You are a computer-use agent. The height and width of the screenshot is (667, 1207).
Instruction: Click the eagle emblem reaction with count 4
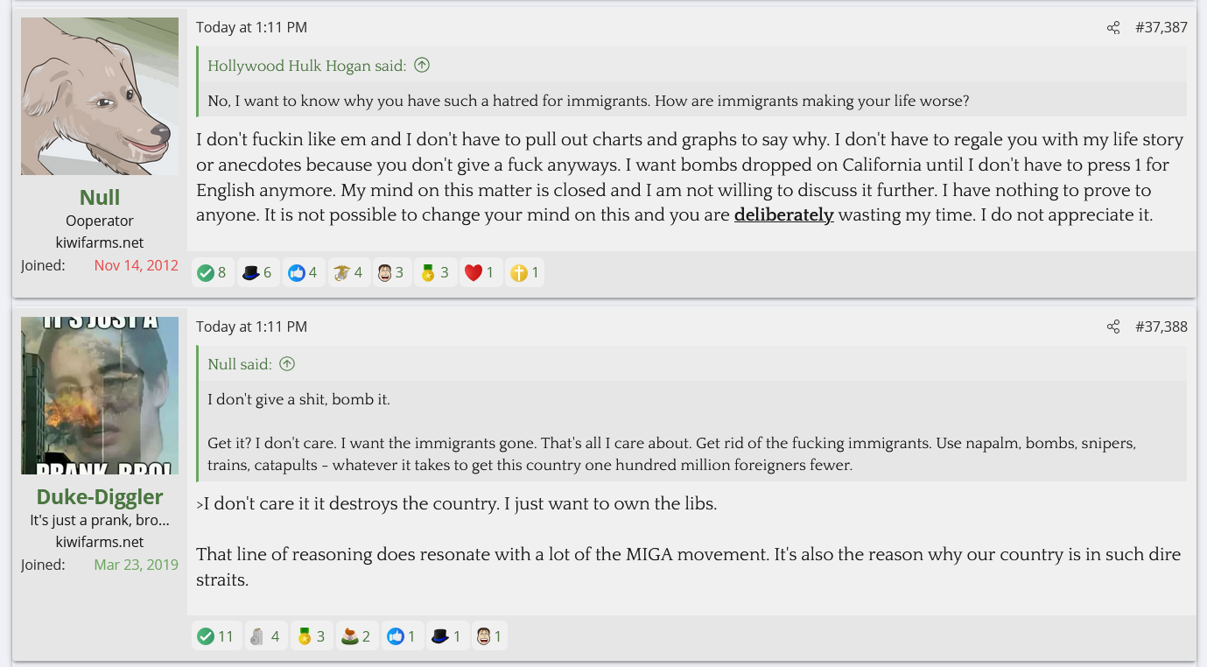(x=348, y=273)
